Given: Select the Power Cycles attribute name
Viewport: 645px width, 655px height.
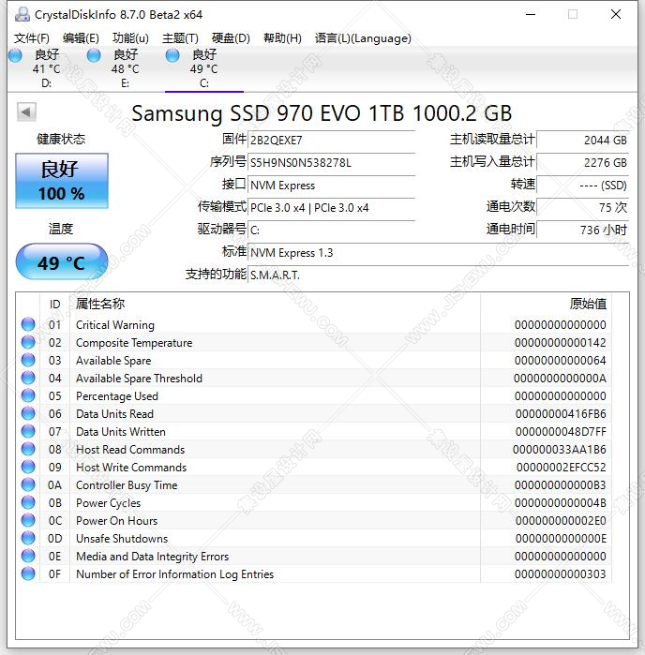Looking at the screenshot, I should (x=108, y=503).
